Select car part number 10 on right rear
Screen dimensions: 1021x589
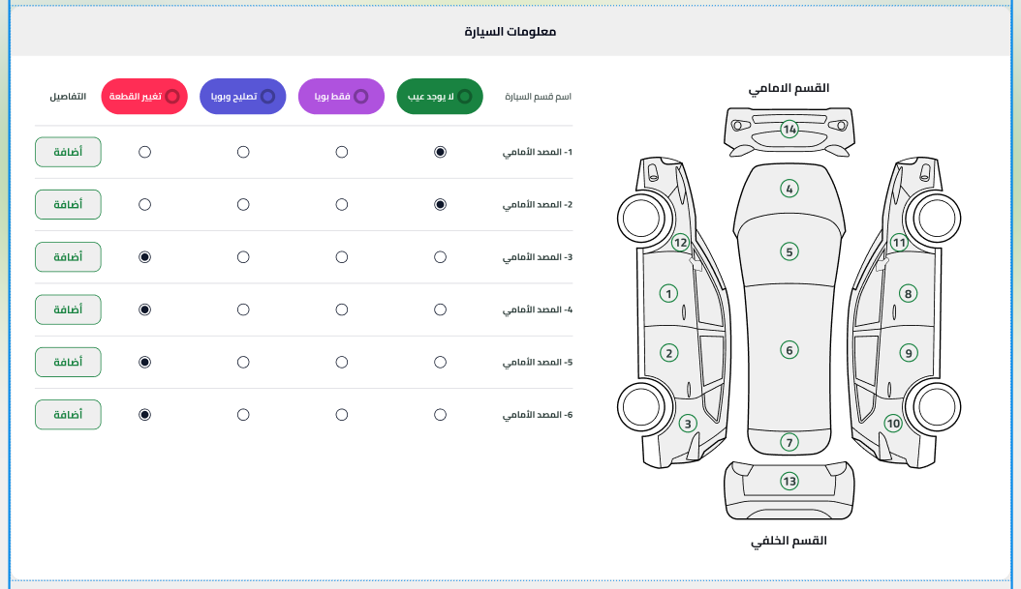(893, 423)
